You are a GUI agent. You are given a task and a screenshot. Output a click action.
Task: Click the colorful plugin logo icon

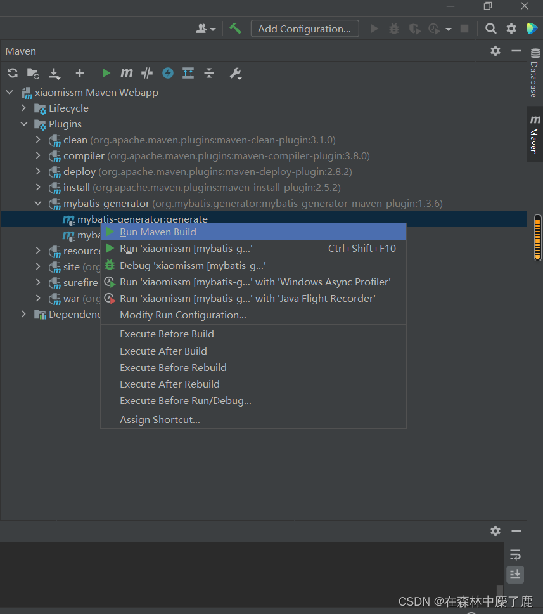[532, 29]
